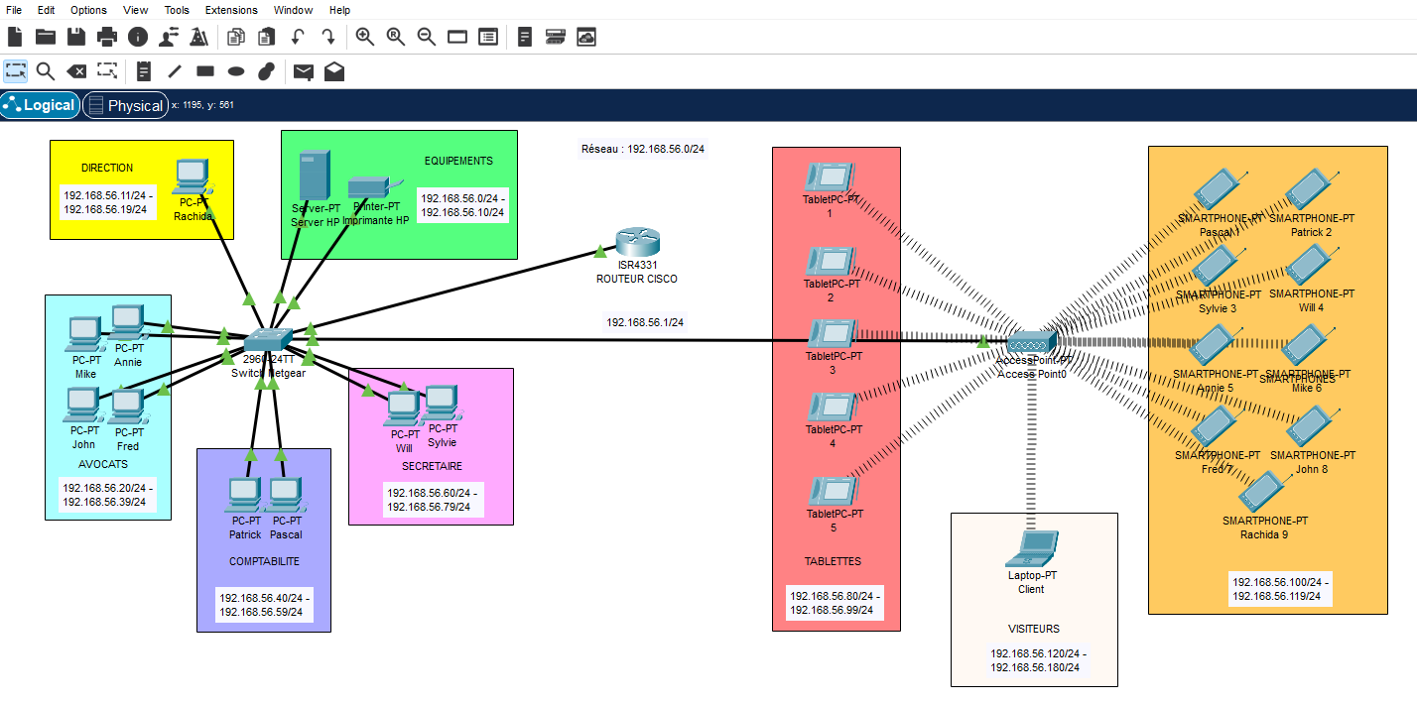Click the Server HP device

[x=314, y=176]
